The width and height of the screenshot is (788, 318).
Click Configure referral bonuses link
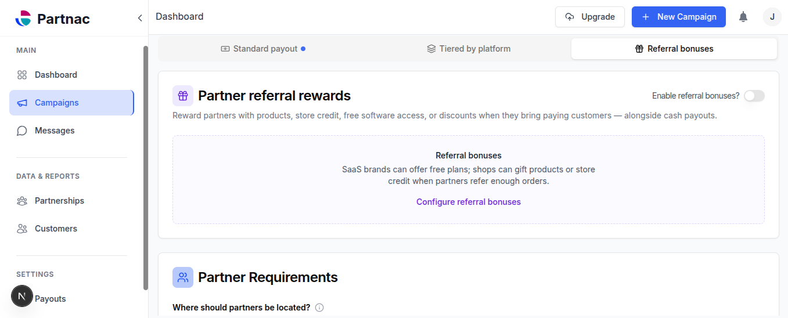(x=469, y=202)
